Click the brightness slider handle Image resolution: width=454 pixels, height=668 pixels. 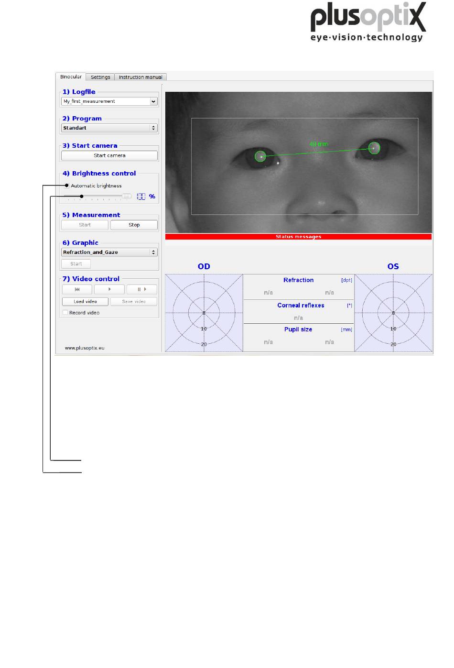(126, 196)
